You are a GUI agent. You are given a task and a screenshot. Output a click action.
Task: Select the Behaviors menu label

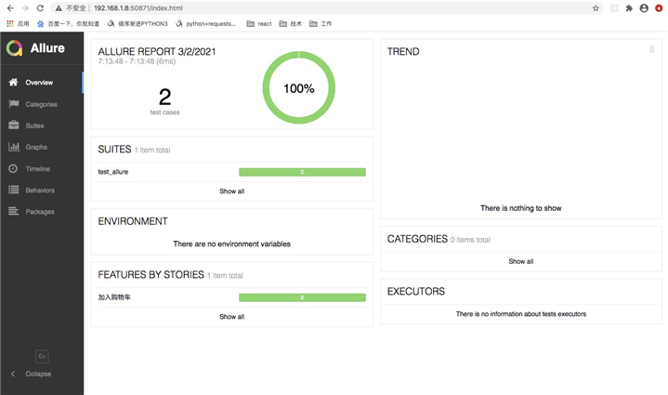tap(40, 190)
